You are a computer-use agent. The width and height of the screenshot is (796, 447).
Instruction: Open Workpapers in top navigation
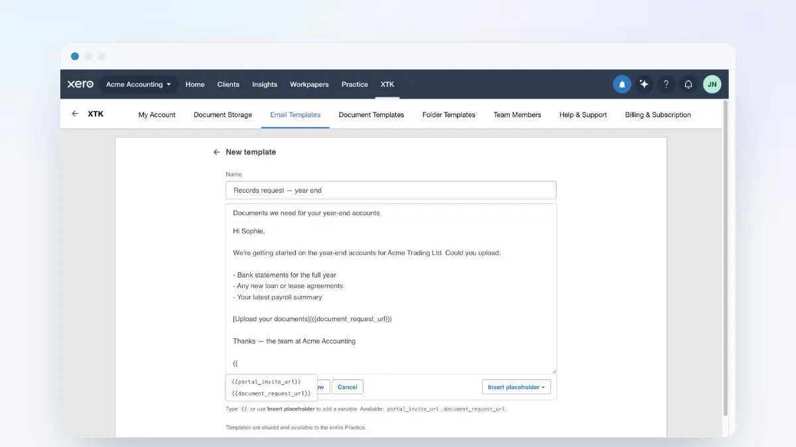[309, 84]
